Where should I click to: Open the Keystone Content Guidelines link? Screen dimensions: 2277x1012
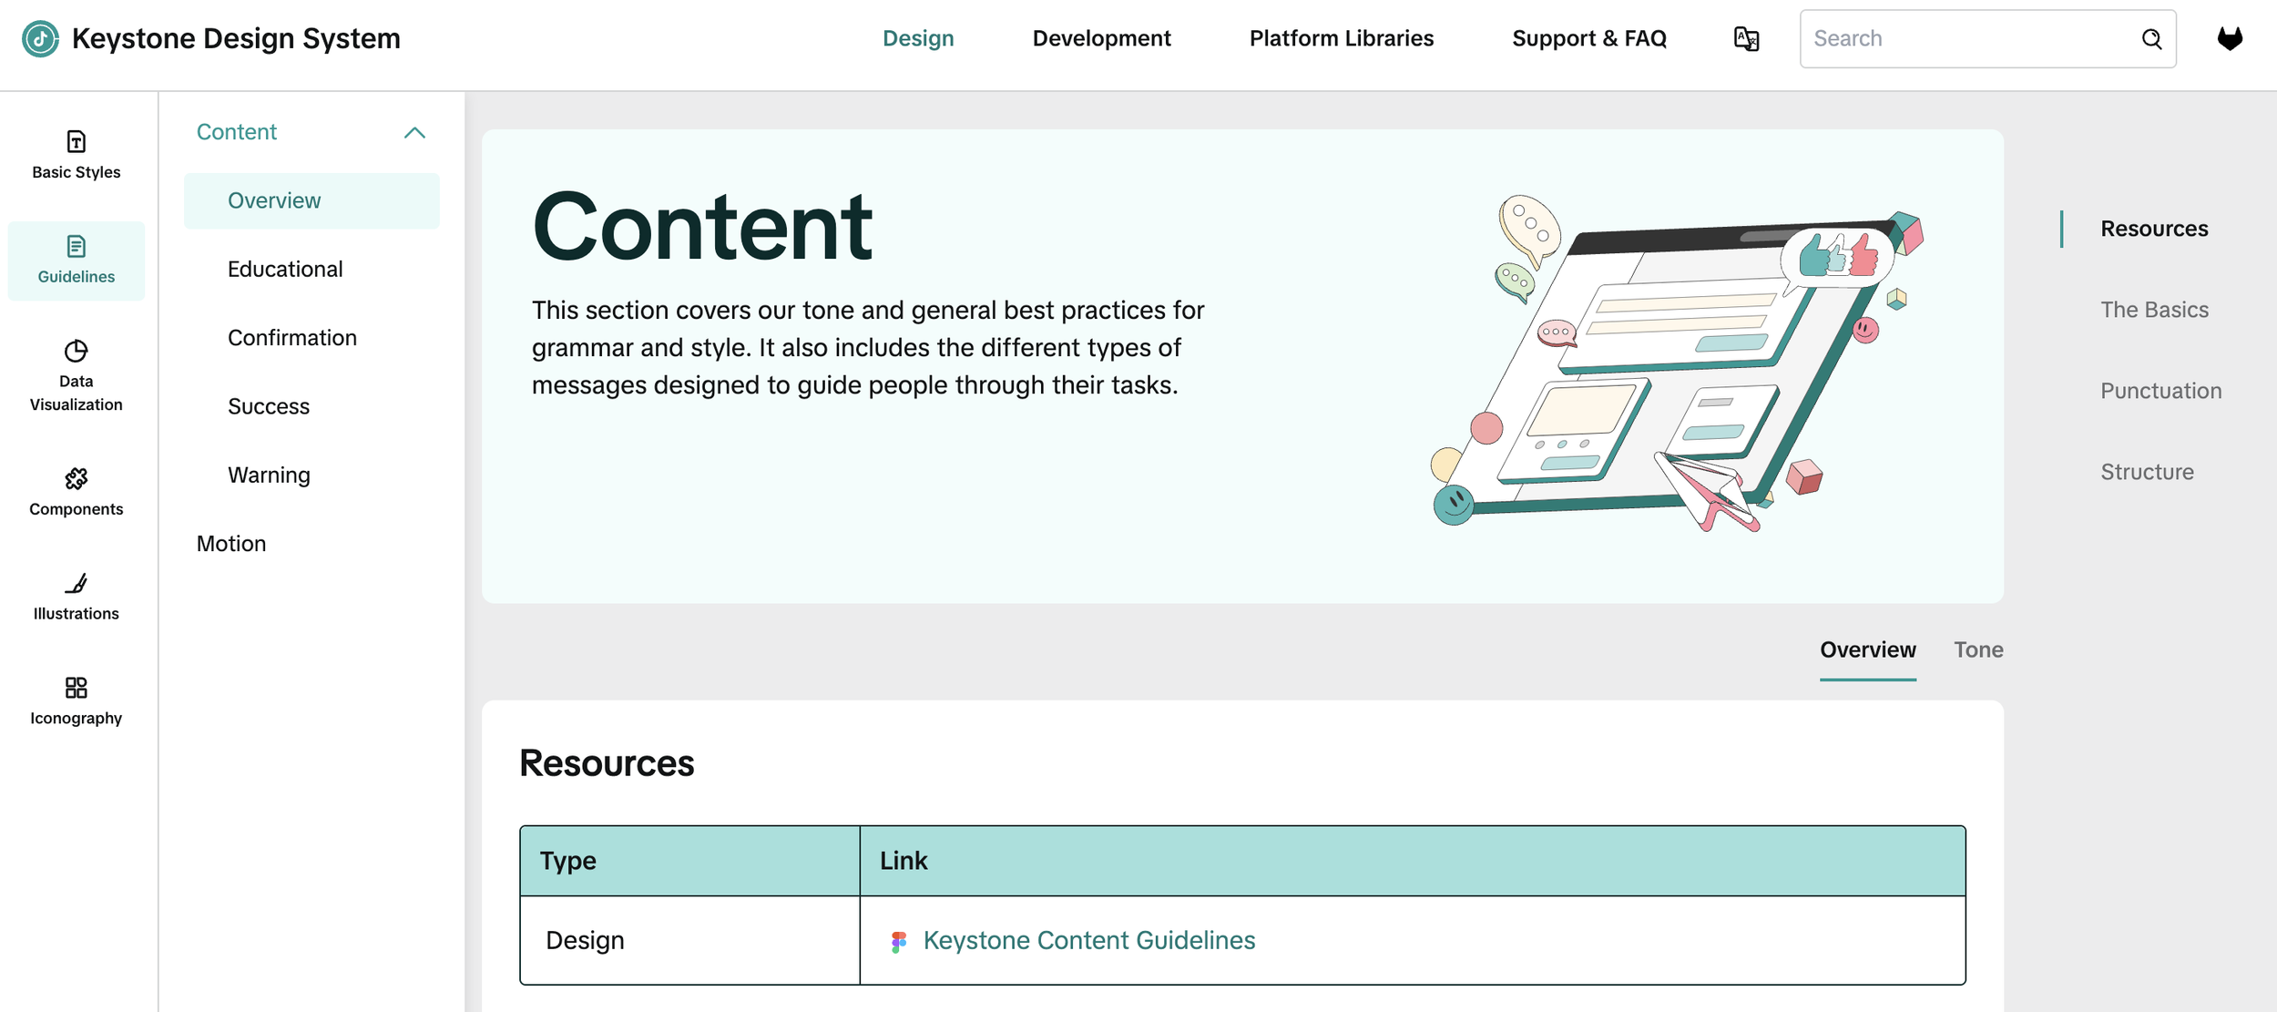tap(1088, 940)
